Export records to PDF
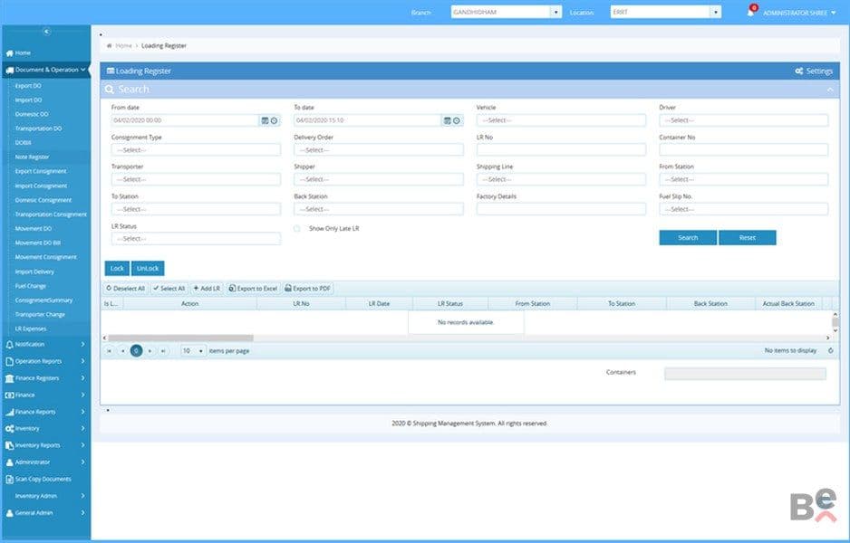 point(307,289)
